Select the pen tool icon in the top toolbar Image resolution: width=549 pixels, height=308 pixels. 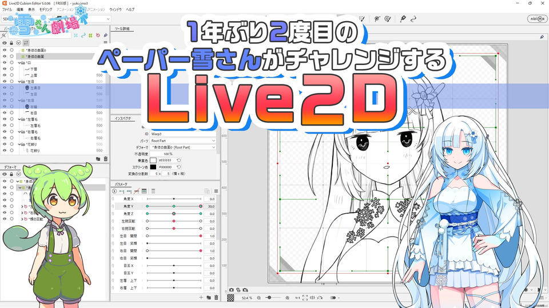403,18
